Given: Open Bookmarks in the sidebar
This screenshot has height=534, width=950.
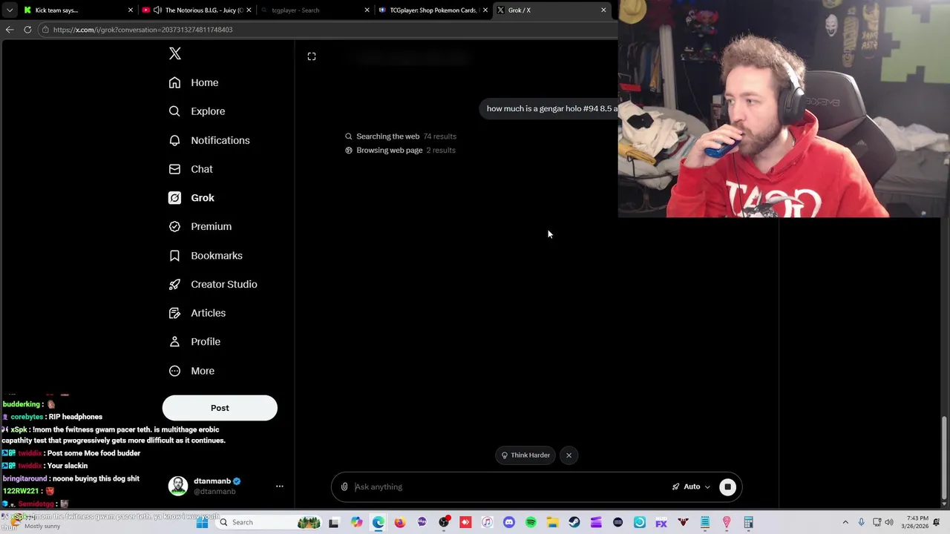Looking at the screenshot, I should (206, 255).
